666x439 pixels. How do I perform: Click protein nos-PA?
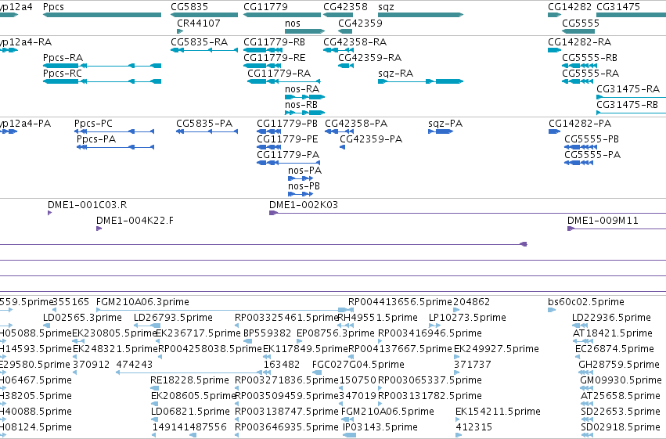tap(304, 171)
